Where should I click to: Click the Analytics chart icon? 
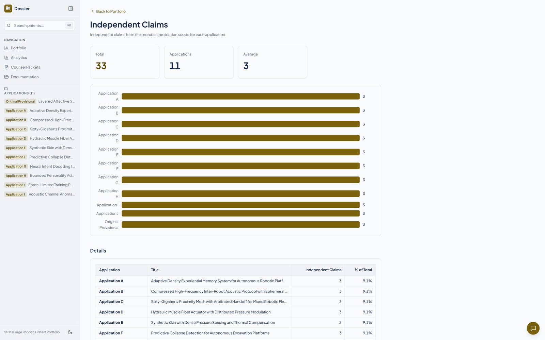pos(6,57)
